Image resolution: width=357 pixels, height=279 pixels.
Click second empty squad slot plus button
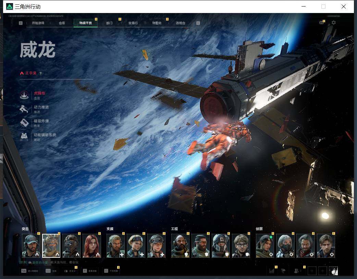point(323,271)
